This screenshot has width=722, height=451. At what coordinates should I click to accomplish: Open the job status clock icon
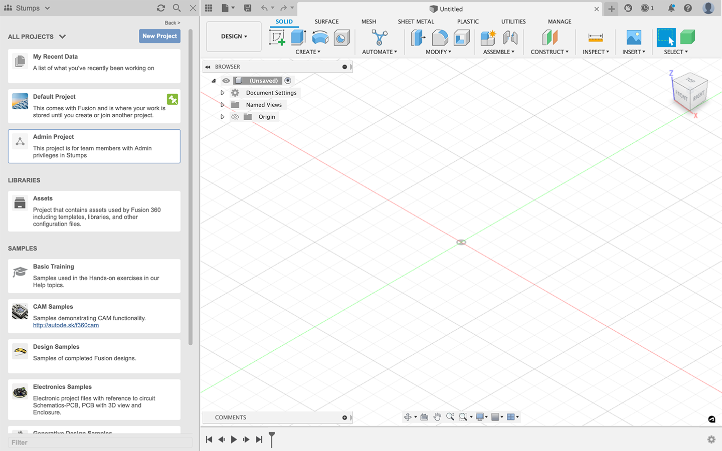pyautogui.click(x=645, y=8)
